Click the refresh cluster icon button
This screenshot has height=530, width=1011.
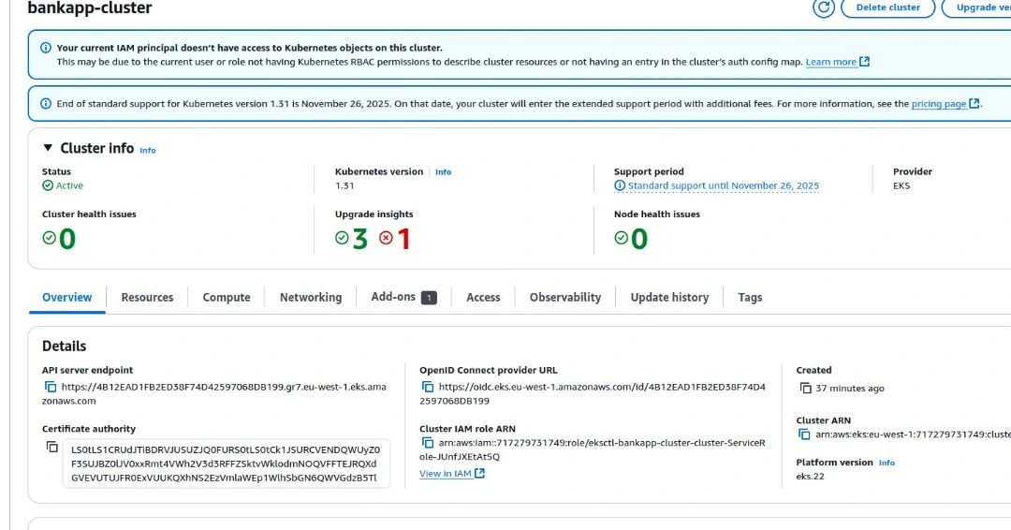tap(824, 7)
